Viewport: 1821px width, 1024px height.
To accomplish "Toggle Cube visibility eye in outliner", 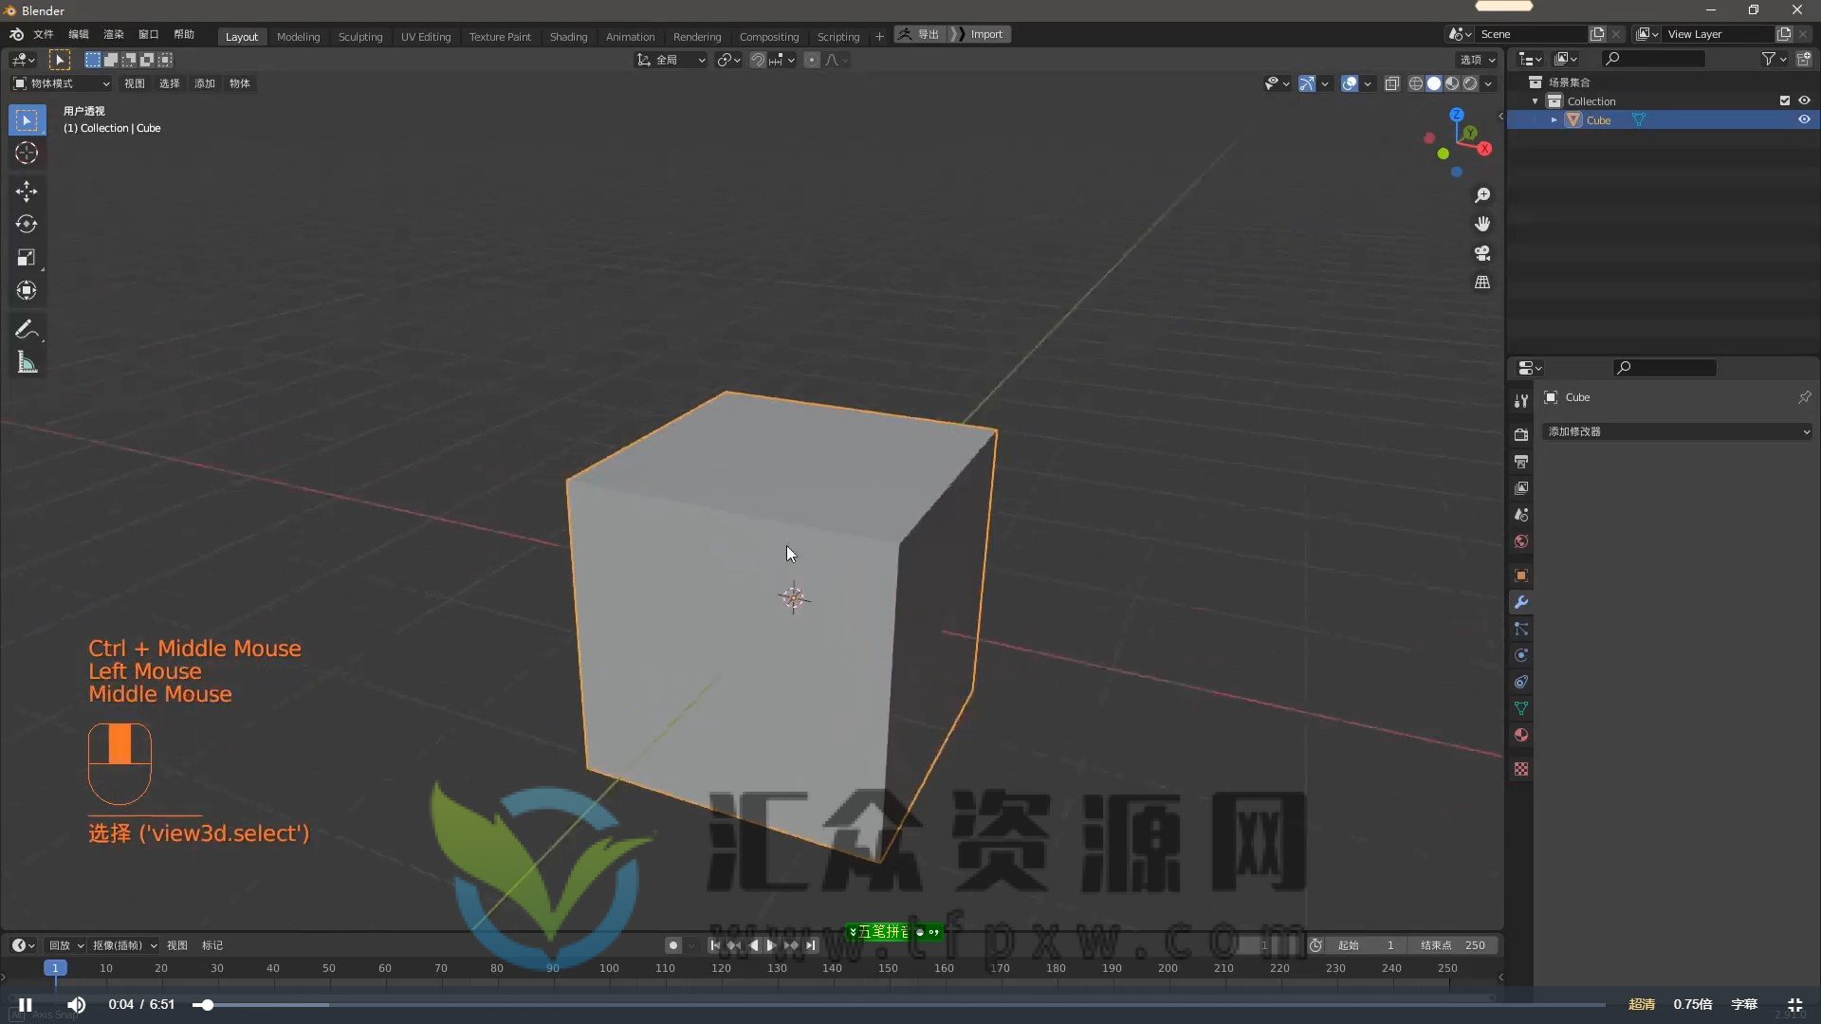I will point(1804,120).
